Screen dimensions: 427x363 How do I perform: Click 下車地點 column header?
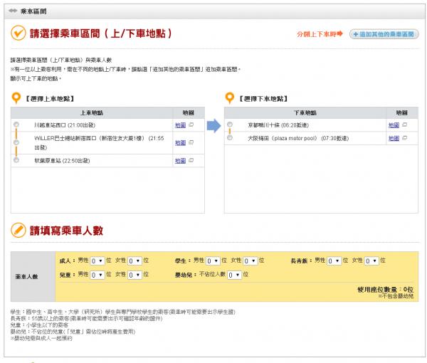tap(305, 112)
